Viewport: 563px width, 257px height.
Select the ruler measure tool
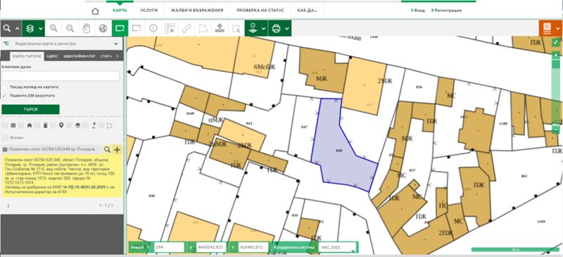coord(186,28)
